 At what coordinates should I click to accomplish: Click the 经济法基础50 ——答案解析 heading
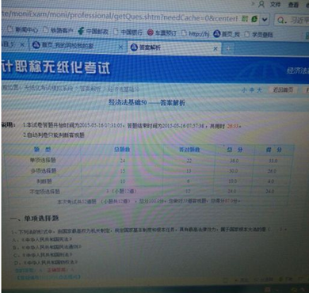pyautogui.click(x=147, y=102)
